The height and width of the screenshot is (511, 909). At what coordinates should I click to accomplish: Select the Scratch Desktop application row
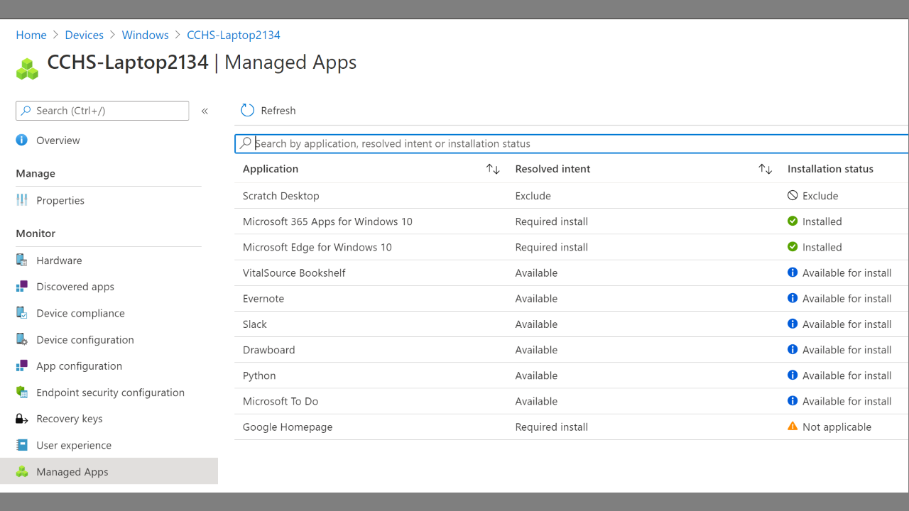pos(572,196)
